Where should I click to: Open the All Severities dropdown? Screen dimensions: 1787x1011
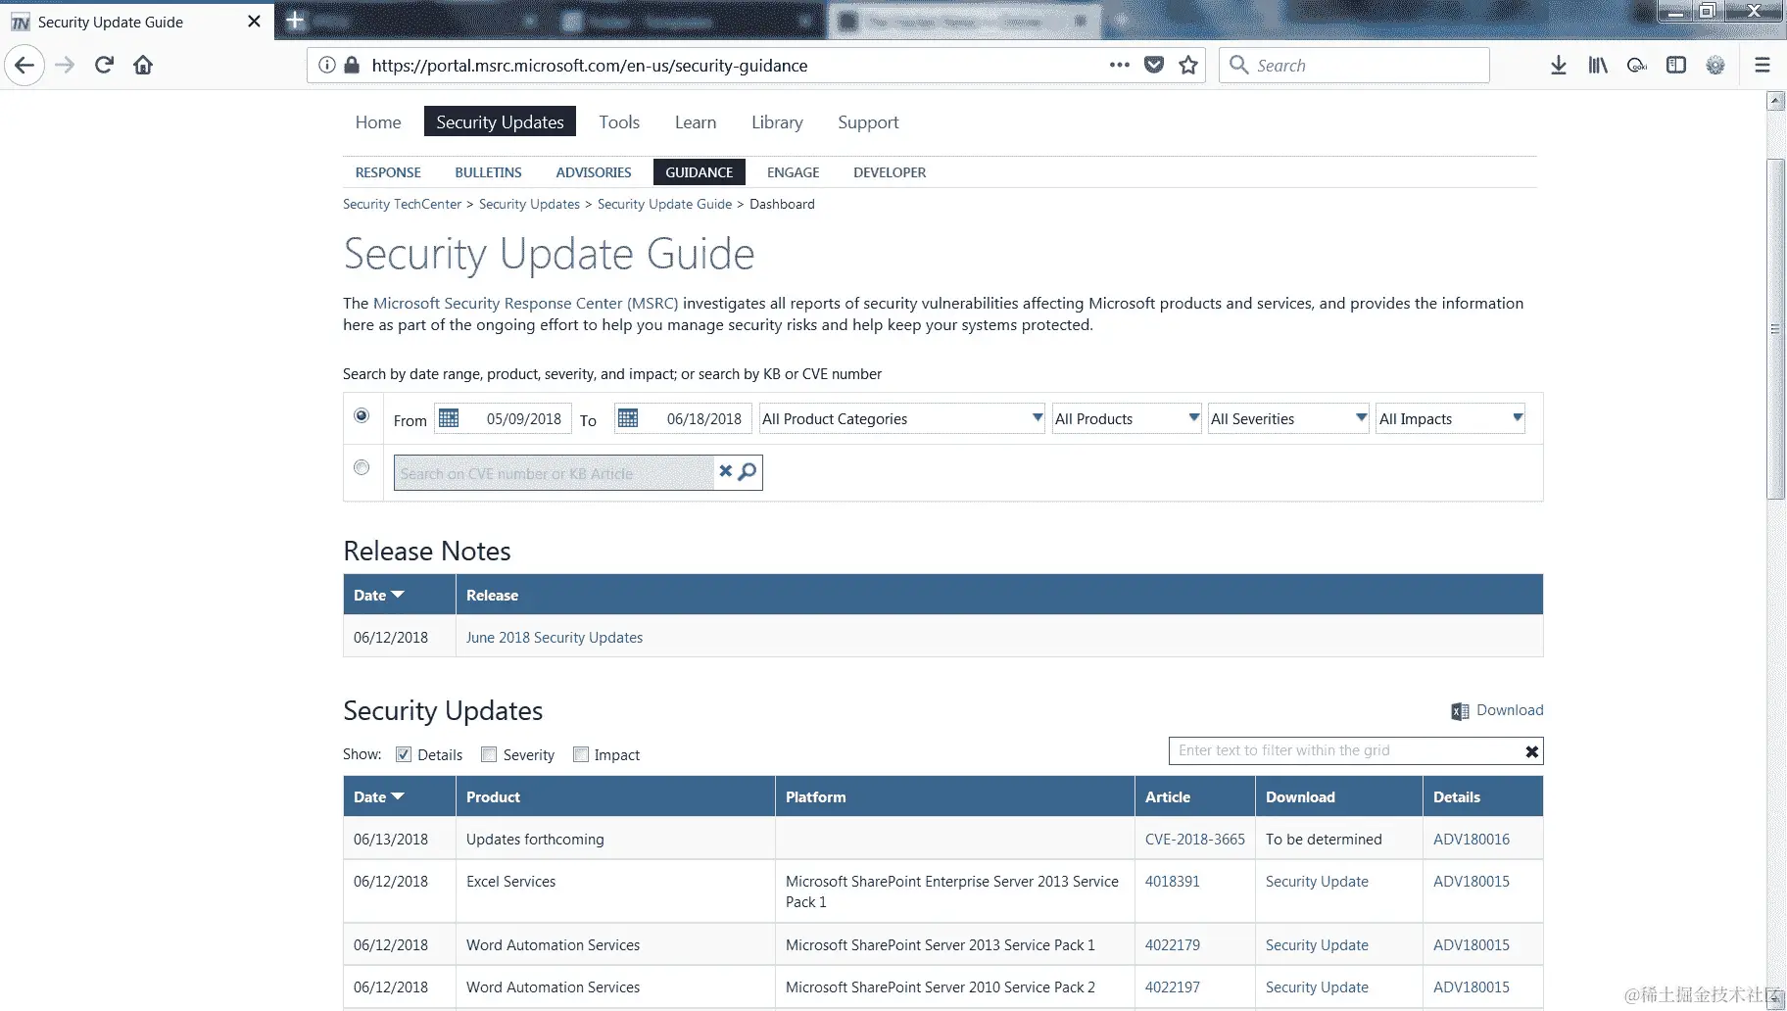(1288, 418)
